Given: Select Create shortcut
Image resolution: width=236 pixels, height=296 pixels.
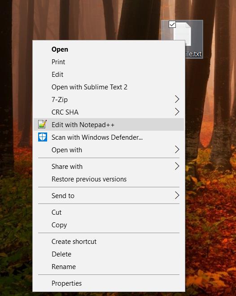Looking at the screenshot, I should [109, 242].
